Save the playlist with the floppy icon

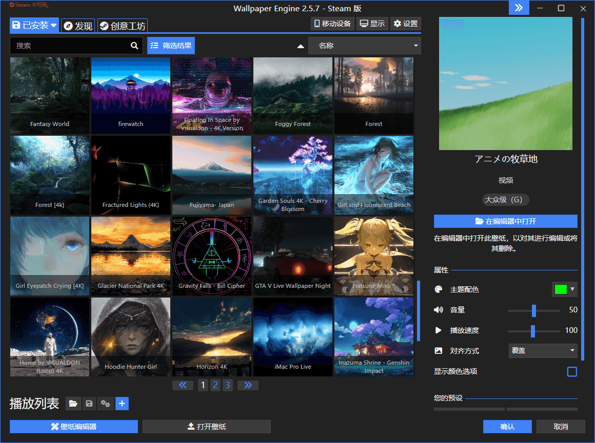tap(89, 404)
